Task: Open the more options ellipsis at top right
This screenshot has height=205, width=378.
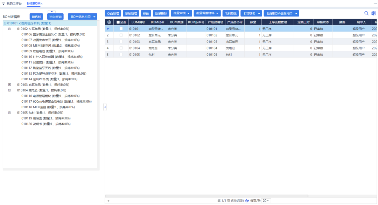Action: pos(375,4)
